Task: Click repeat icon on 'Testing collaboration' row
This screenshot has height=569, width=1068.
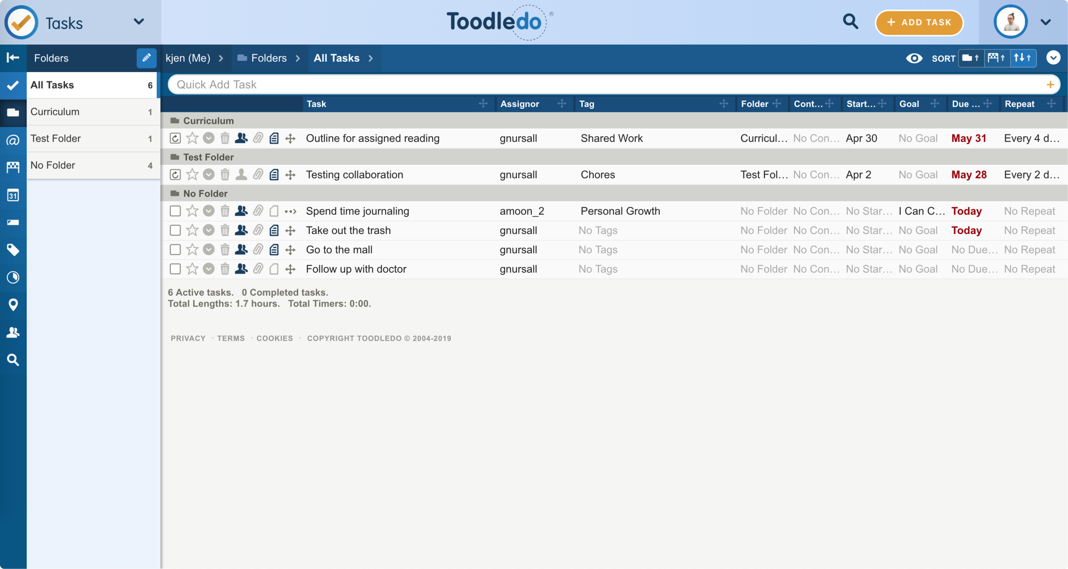Action: coord(175,175)
